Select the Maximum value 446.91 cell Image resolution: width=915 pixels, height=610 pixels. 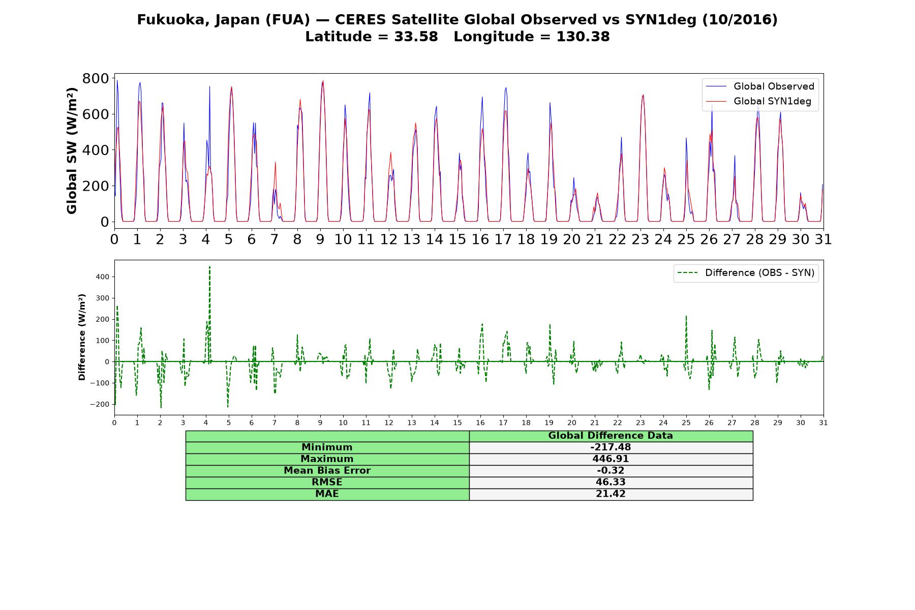click(611, 459)
